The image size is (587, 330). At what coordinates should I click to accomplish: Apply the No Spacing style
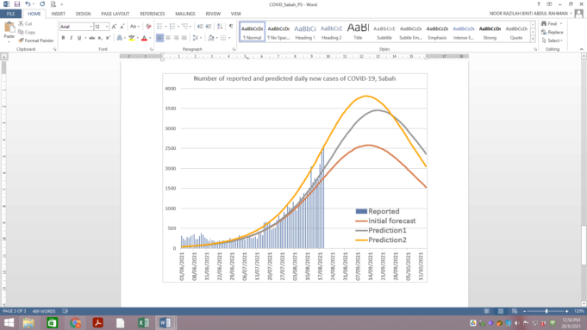tap(278, 32)
